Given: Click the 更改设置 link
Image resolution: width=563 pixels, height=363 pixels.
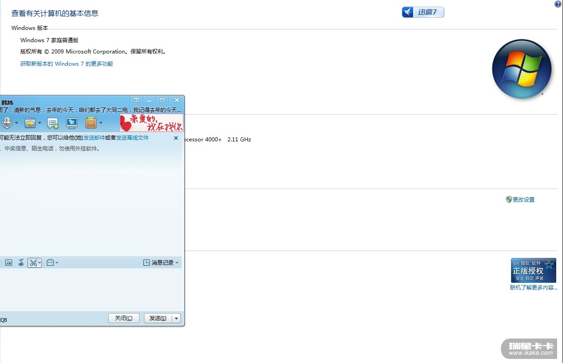Looking at the screenshot, I should point(524,199).
